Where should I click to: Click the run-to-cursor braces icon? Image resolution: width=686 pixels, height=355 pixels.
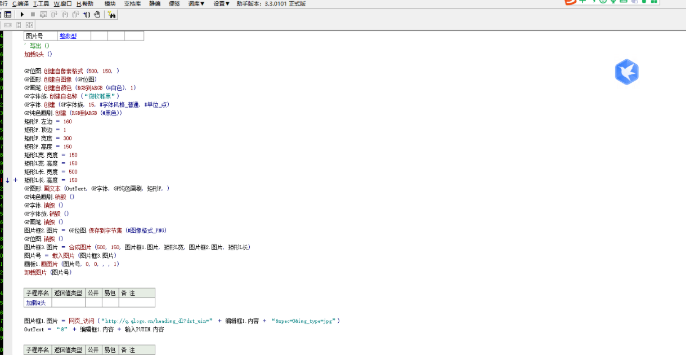(86, 15)
